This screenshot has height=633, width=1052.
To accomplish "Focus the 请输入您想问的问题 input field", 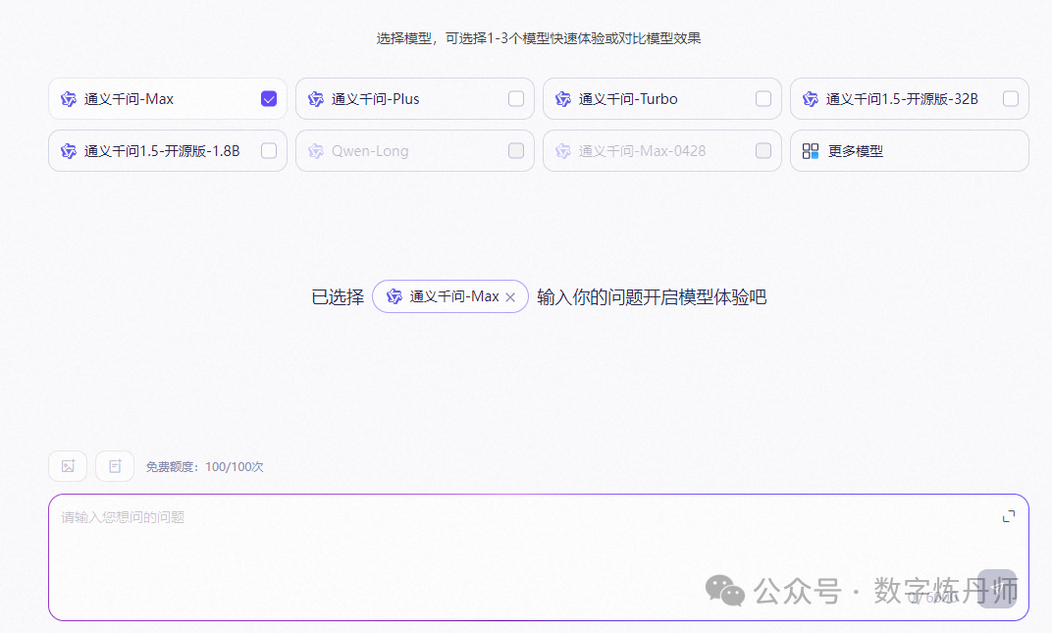I will tap(538, 557).
